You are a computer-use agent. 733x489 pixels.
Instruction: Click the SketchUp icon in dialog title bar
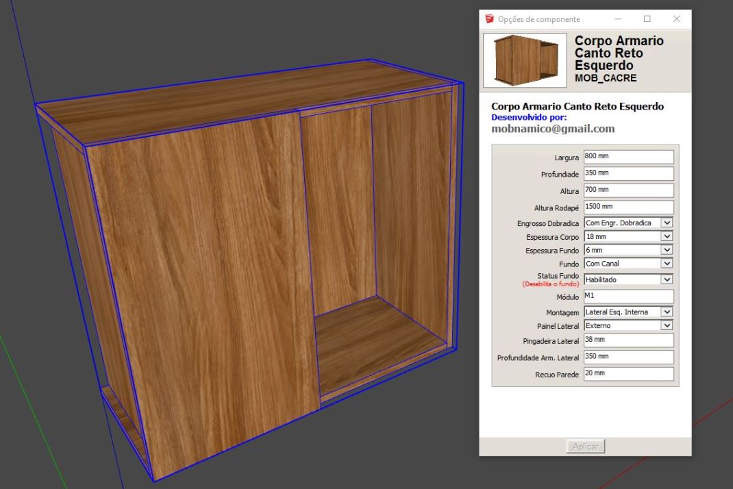pyautogui.click(x=489, y=18)
